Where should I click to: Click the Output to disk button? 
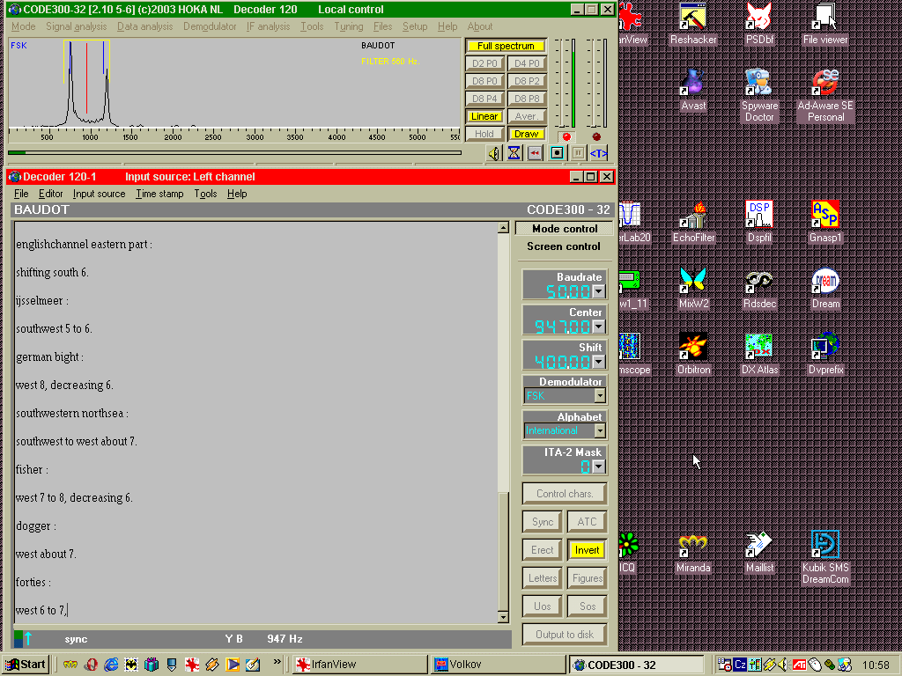565,635
